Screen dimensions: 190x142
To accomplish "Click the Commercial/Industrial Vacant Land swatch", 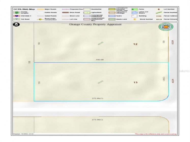I will 112,9.
